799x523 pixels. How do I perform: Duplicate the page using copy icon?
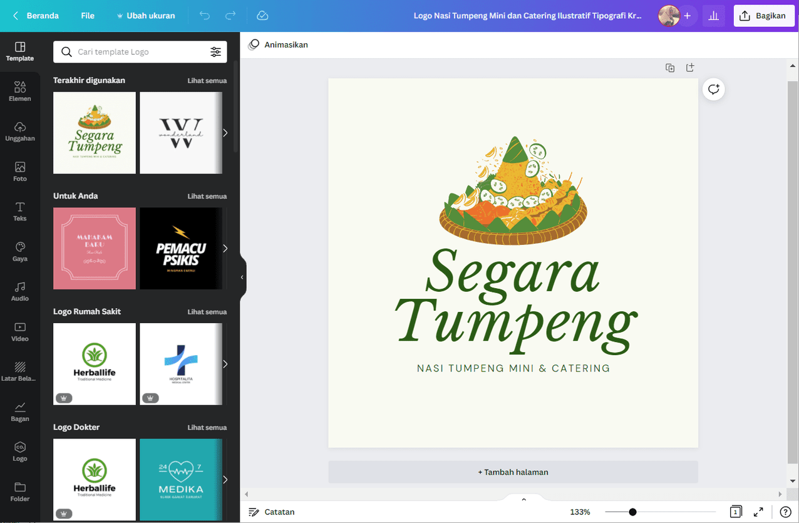coord(670,68)
